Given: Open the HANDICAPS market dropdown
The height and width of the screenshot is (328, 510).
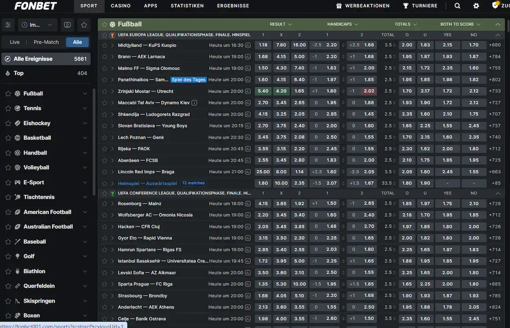Looking at the screenshot, I should [x=343, y=24].
